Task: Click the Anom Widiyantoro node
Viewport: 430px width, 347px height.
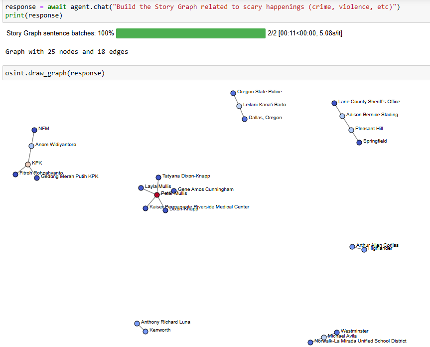Action: (31, 146)
